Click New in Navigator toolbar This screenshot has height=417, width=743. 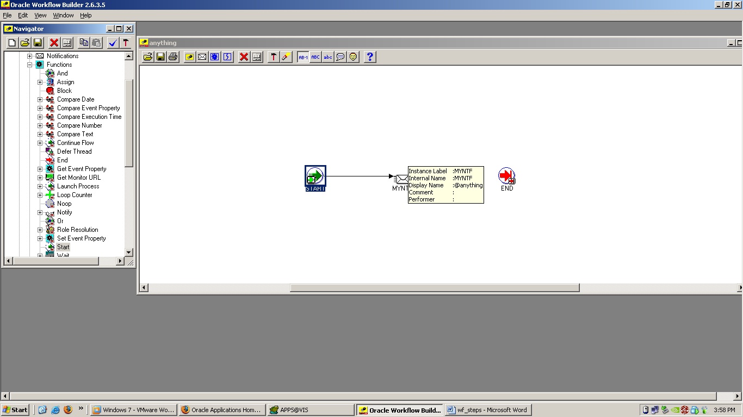pos(12,43)
